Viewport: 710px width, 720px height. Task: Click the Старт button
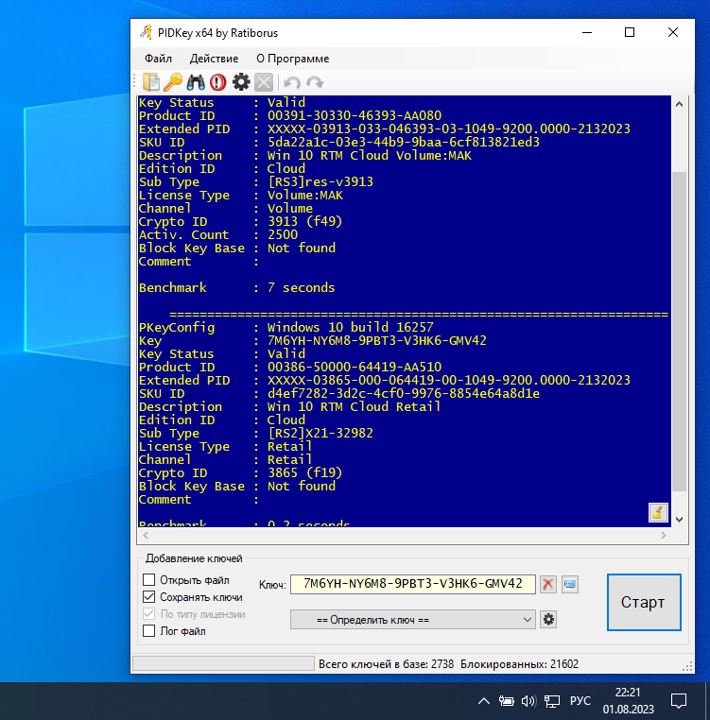644,602
